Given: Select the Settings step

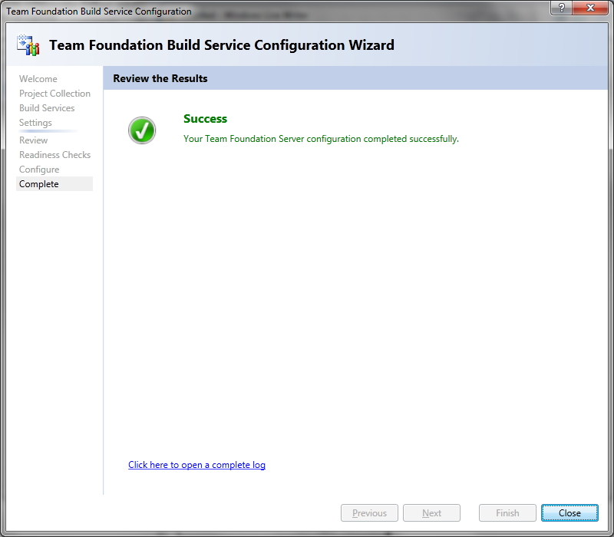Looking at the screenshot, I should click(35, 123).
